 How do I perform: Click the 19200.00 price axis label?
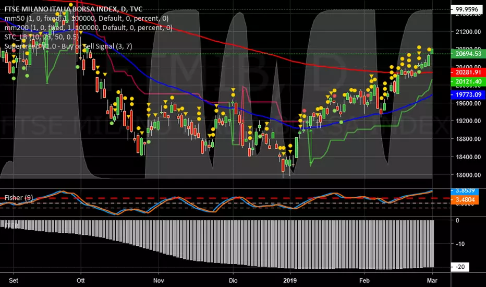click(468, 121)
